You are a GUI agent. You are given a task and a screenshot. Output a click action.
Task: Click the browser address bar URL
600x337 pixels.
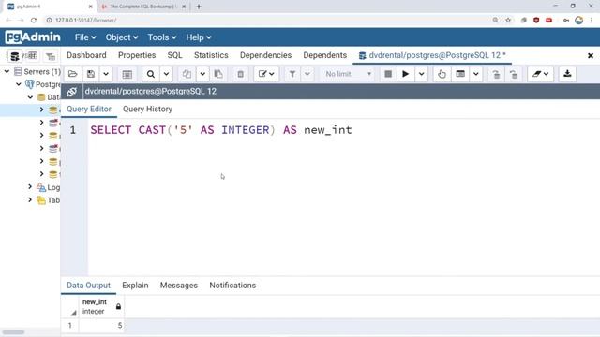click(x=86, y=21)
